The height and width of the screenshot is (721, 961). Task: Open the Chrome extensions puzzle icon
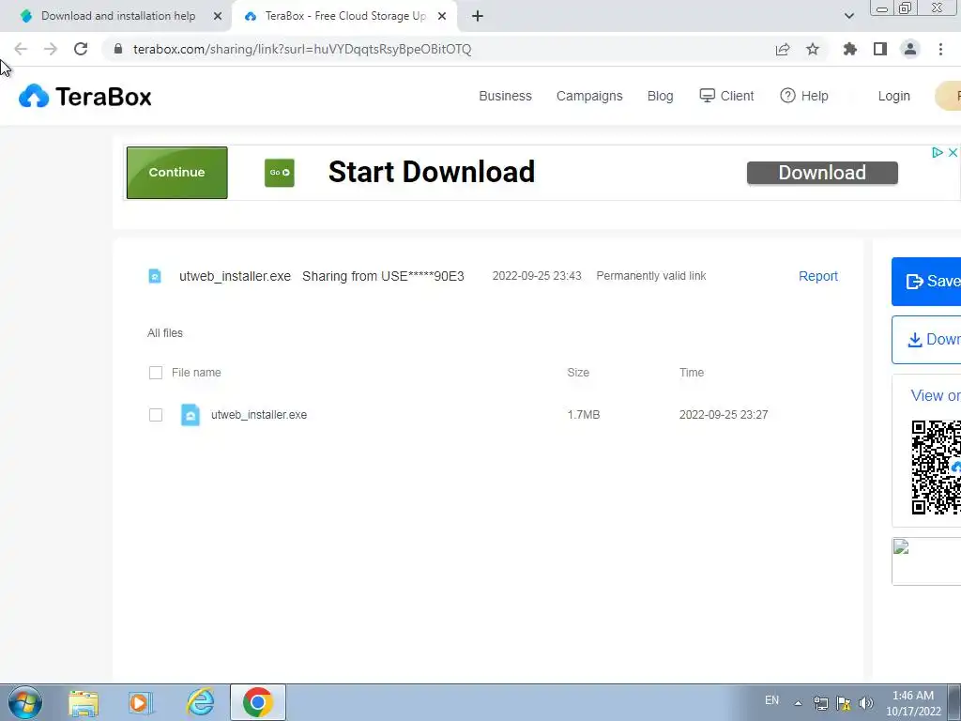(x=849, y=49)
